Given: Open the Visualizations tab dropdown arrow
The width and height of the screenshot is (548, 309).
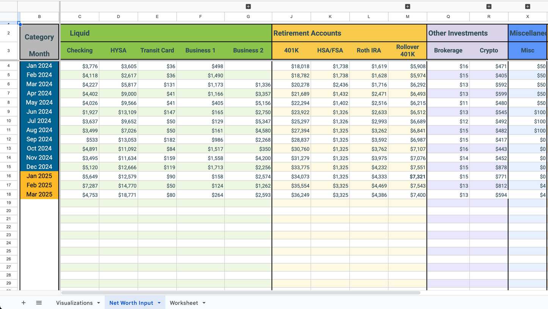Looking at the screenshot, I should [99, 303].
